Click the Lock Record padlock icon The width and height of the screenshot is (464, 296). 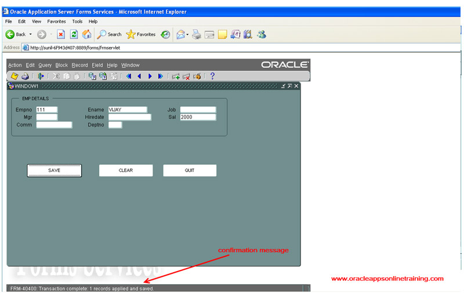coord(197,77)
